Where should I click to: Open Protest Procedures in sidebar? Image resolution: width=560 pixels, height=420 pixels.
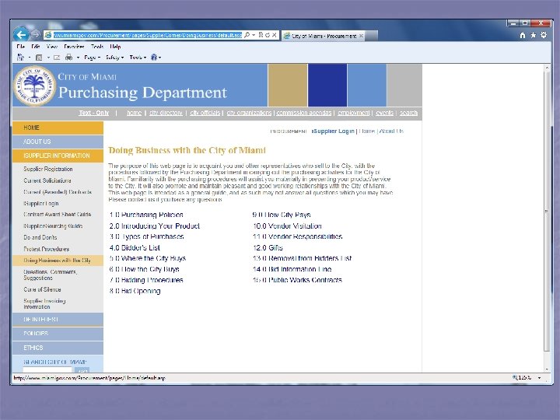coord(46,249)
